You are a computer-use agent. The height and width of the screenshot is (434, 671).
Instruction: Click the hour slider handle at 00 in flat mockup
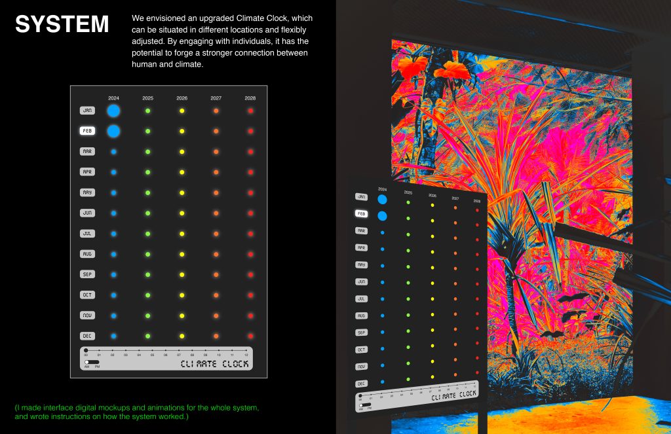(86, 351)
